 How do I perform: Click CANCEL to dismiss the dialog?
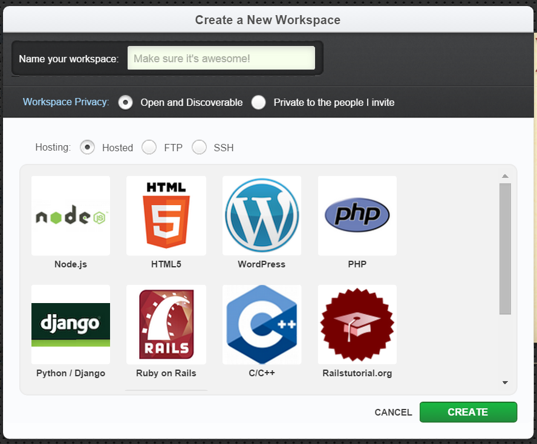tap(393, 412)
